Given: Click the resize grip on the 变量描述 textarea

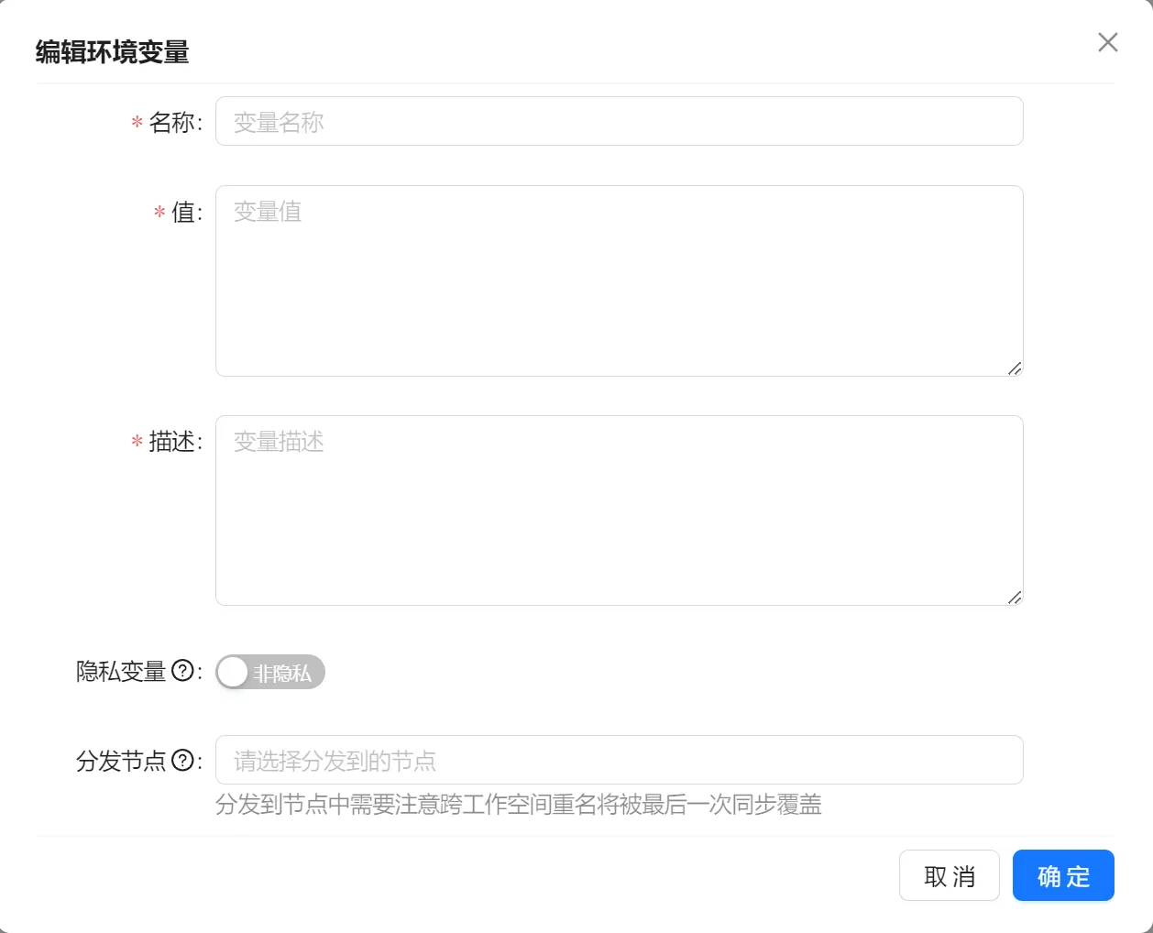Looking at the screenshot, I should (x=1014, y=598).
